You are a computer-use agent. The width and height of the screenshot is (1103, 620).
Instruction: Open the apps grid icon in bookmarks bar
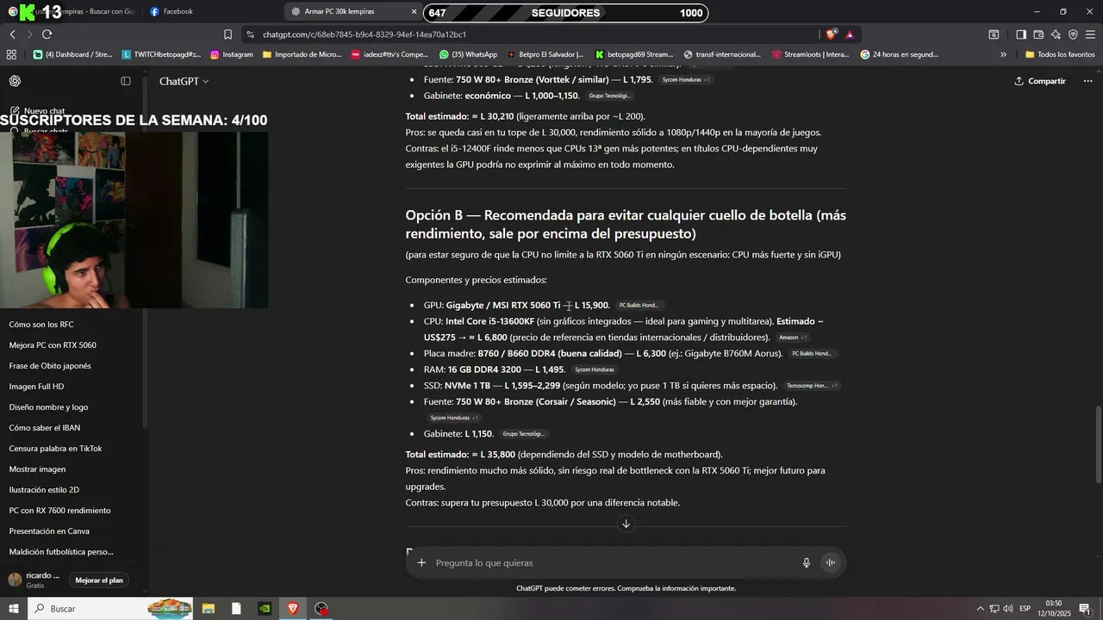(11, 54)
